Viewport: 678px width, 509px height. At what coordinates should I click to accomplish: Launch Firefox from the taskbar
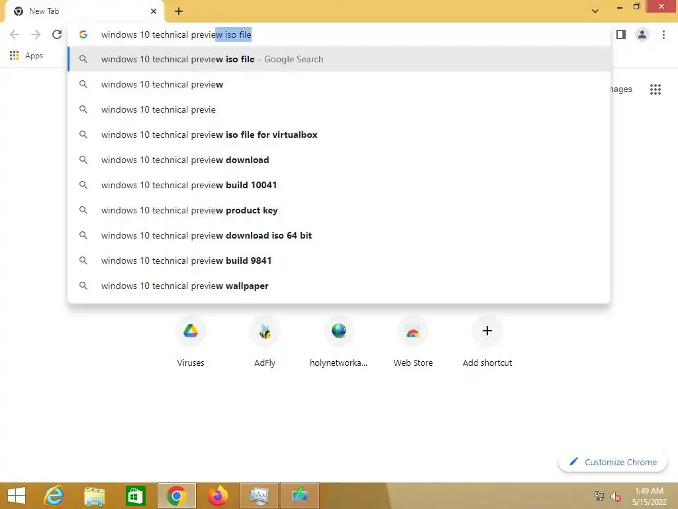[x=217, y=496]
